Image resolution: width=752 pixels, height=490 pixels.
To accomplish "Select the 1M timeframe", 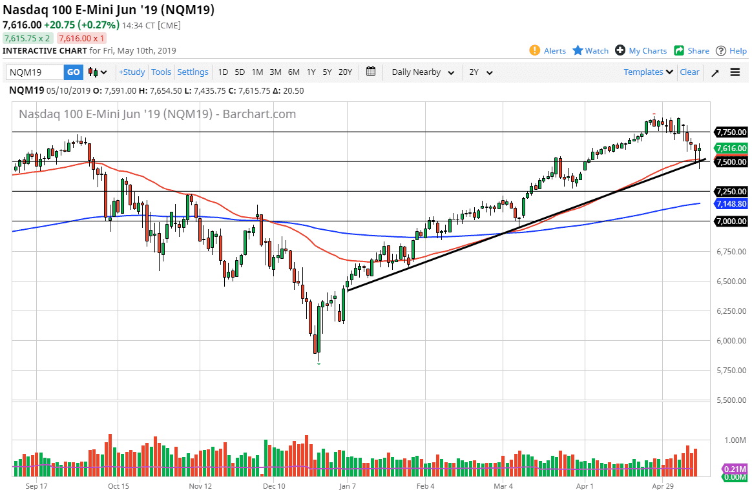I will (x=257, y=72).
